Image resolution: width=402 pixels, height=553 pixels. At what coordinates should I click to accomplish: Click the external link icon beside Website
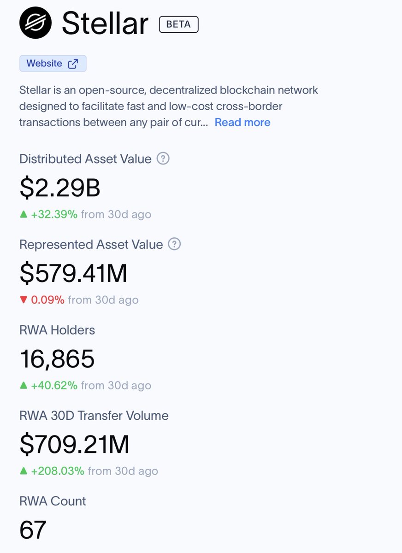click(x=73, y=64)
